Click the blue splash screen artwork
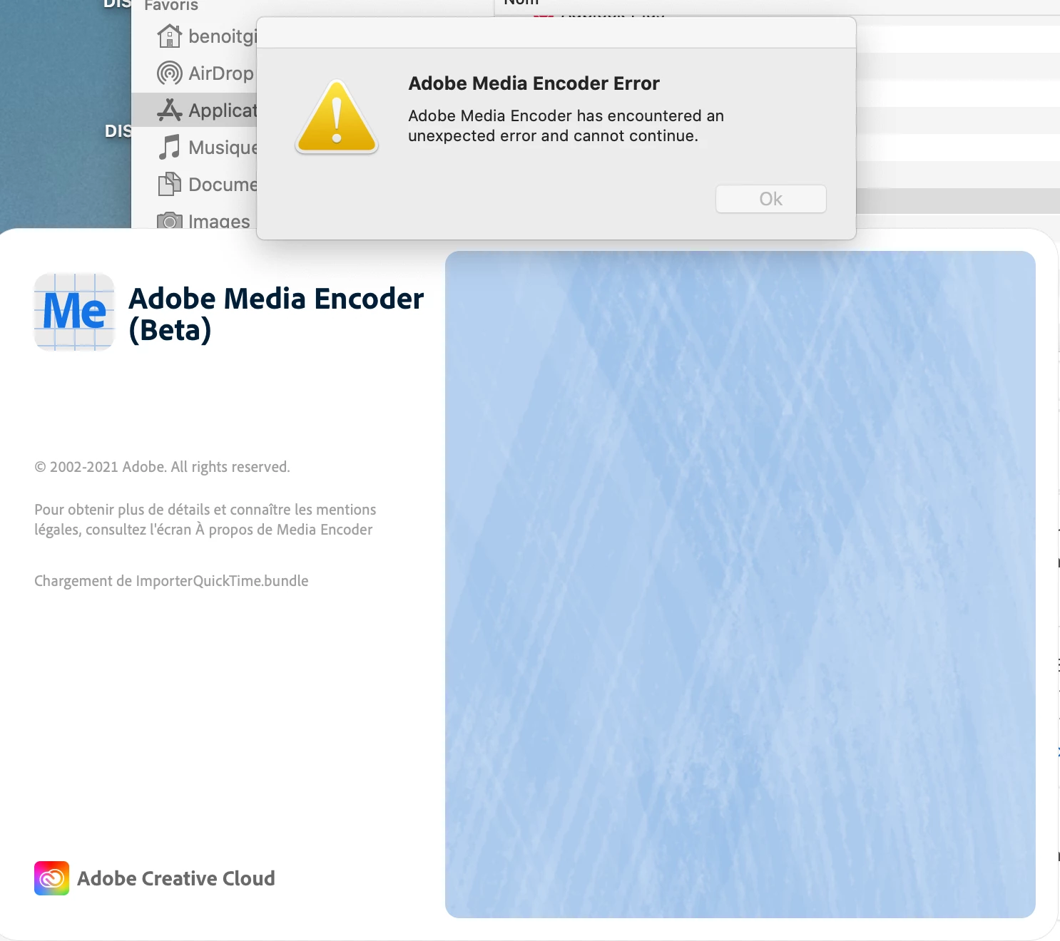The image size is (1060, 941). [740, 585]
